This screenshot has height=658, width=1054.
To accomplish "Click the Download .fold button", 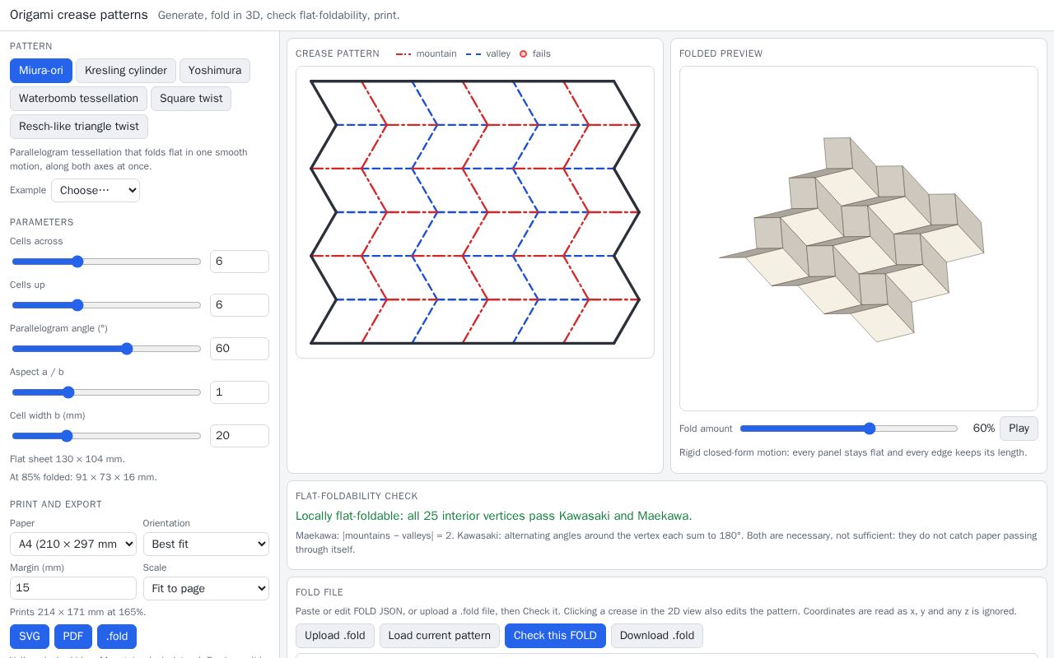I will click(657, 636).
